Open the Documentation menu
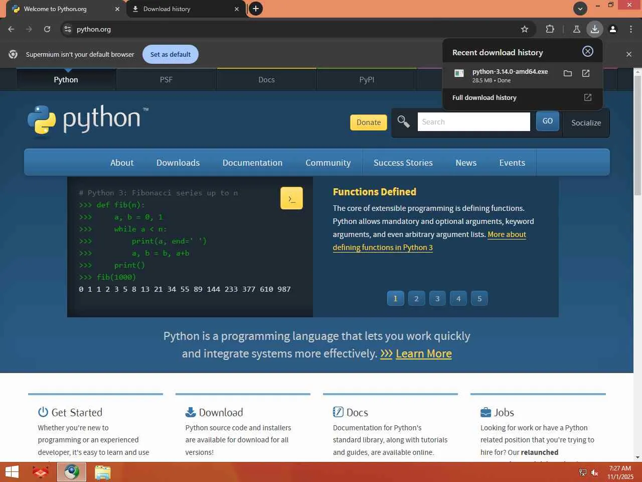This screenshot has height=482, width=642. [x=252, y=163]
